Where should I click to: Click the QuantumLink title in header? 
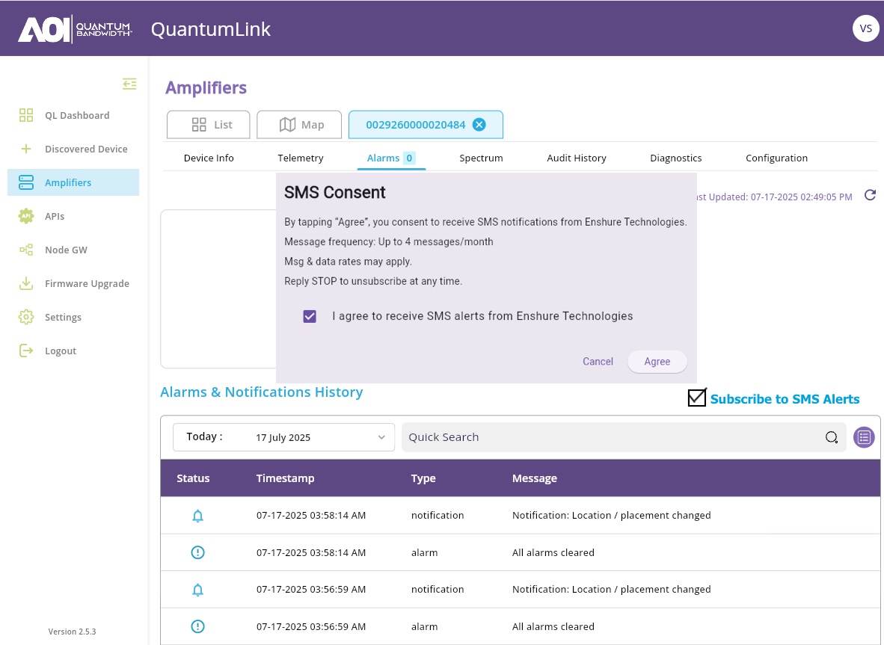(211, 29)
